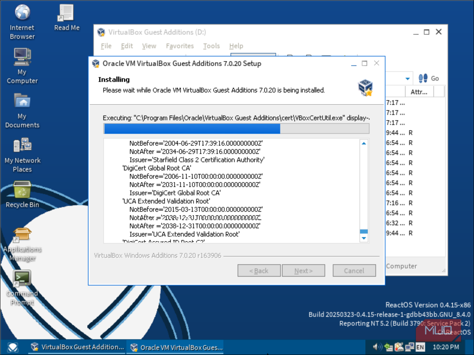Open the Tools menu in Explorer
Image resolution: width=474 pixels, height=355 pixels.
tap(211, 46)
